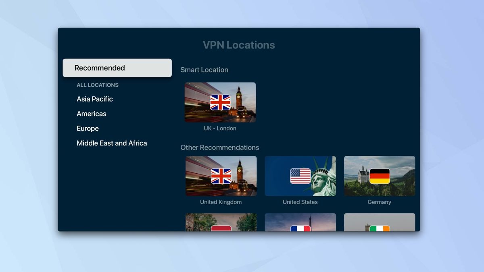The image size is (484, 272).
Task: Select the Asia Pacific category
Action: pyautogui.click(x=94, y=99)
